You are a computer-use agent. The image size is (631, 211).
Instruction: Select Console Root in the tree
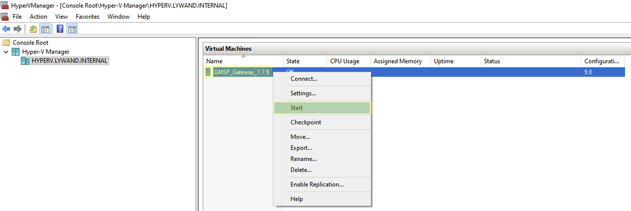(x=30, y=43)
